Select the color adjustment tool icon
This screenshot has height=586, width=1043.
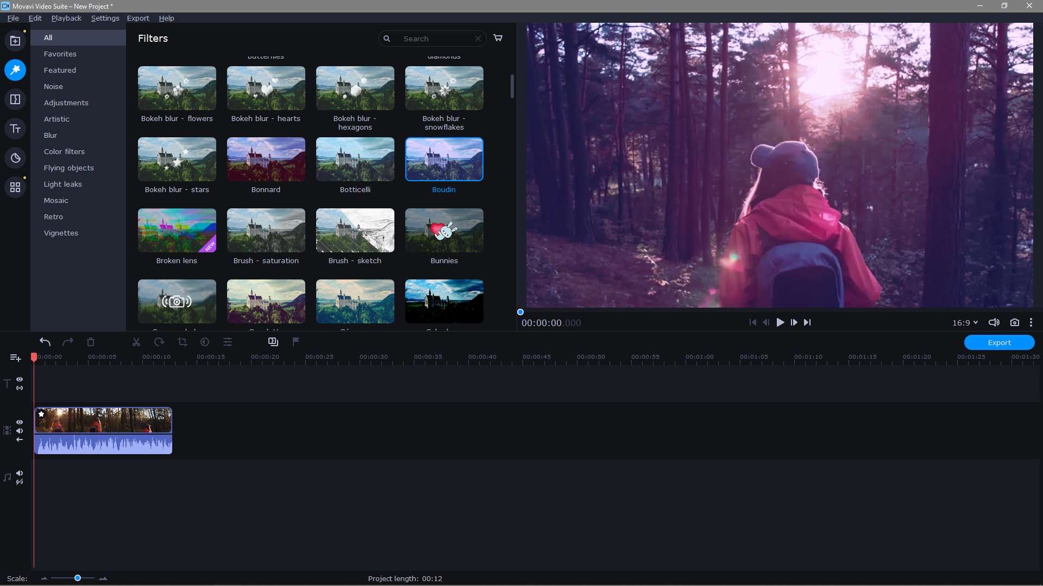pyautogui.click(x=205, y=342)
